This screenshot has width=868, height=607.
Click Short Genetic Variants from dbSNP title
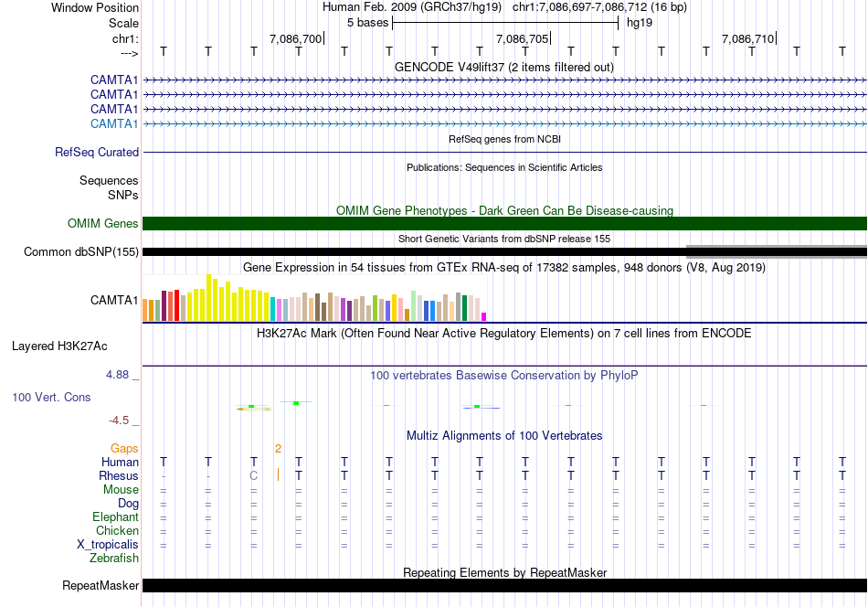(x=504, y=239)
